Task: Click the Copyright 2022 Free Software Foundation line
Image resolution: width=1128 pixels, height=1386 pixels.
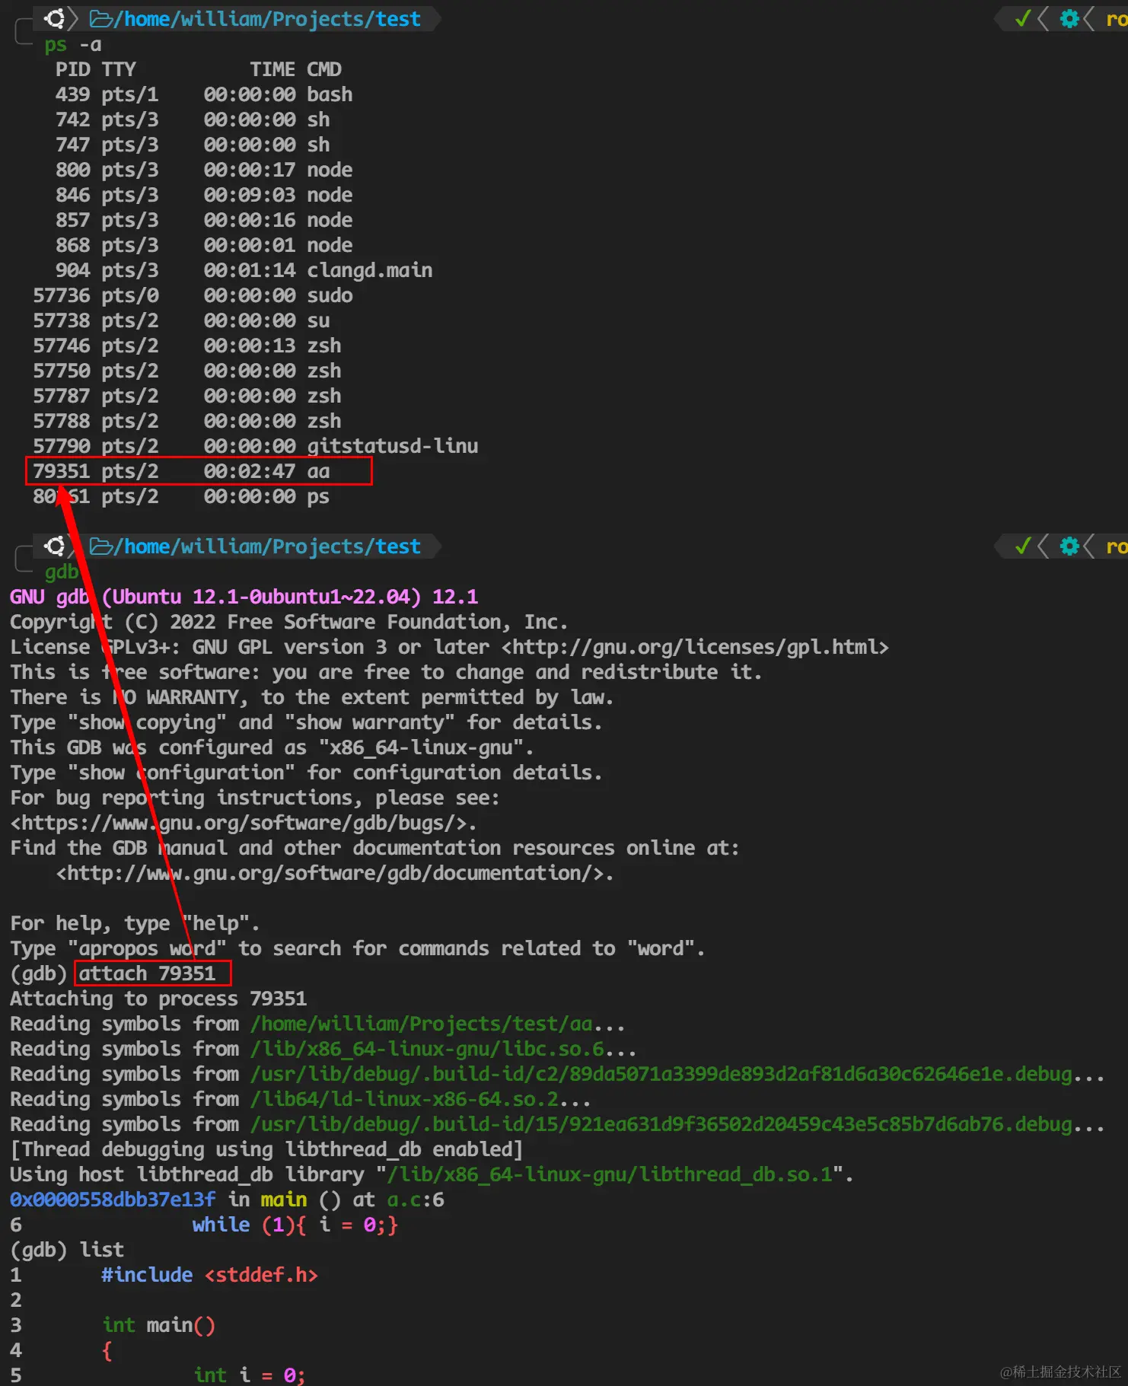Action: click(289, 622)
